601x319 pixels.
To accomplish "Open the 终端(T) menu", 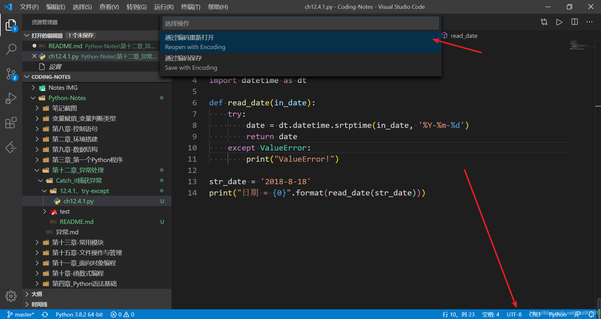I will tap(191, 7).
